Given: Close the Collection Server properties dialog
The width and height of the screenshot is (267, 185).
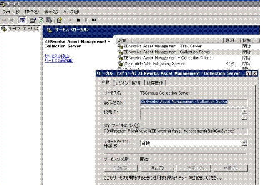Looking at the screenshot, I should tap(254, 73).
